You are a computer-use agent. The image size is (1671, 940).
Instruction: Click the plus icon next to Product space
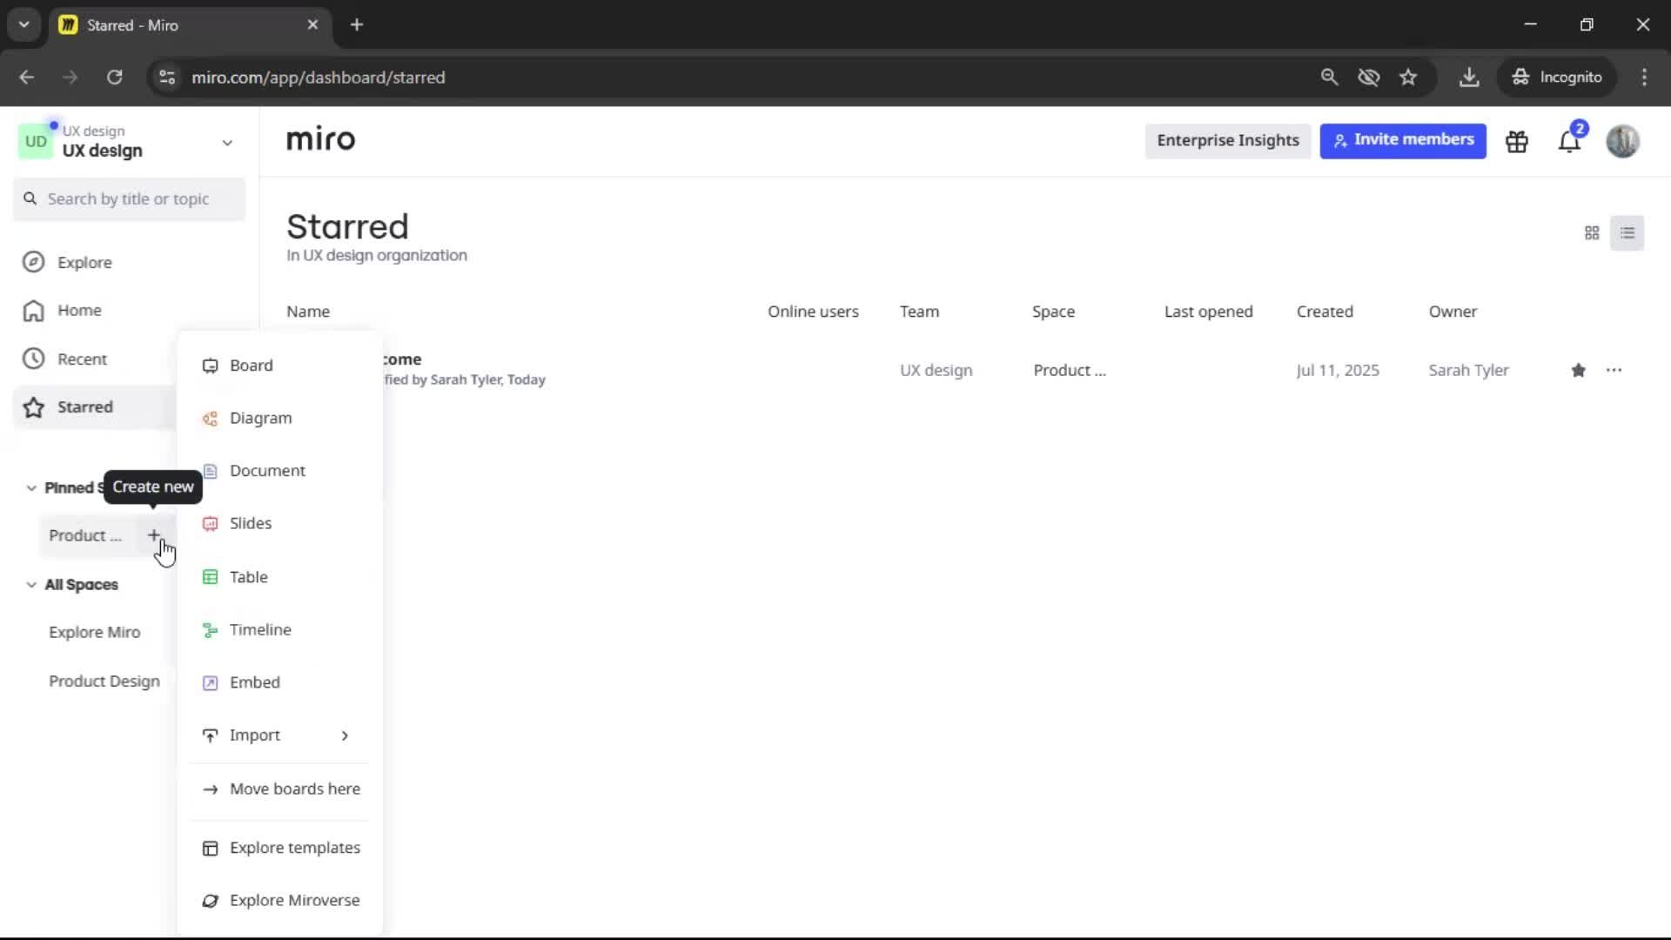coord(154,535)
